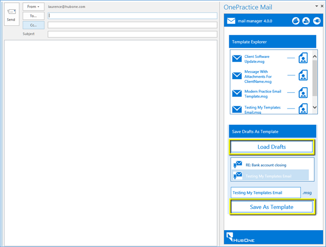Click the Save Drafts As Template header
326x247 pixels.
[272, 131]
